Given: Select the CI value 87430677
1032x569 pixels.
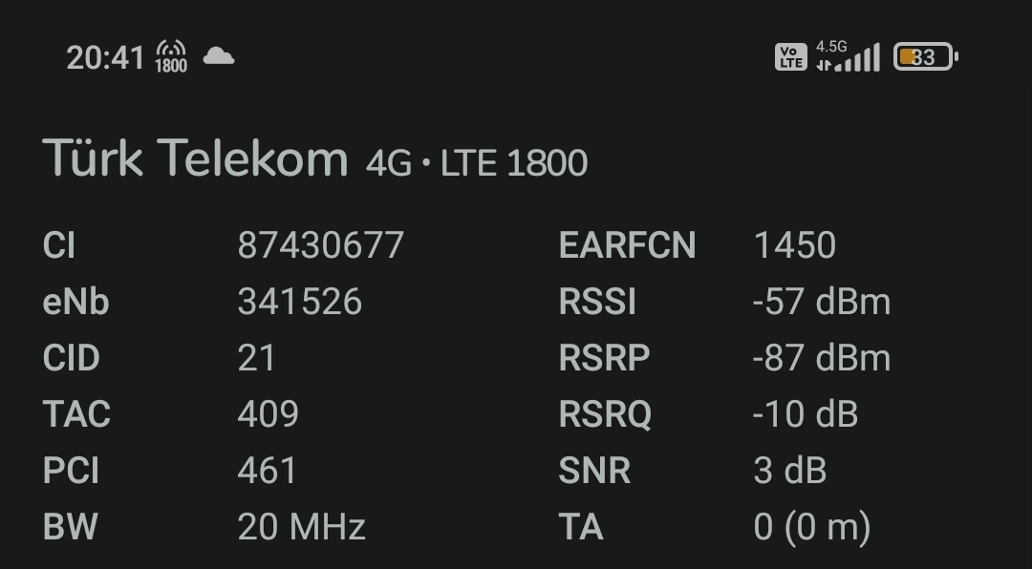Looking at the screenshot, I should (x=320, y=245).
